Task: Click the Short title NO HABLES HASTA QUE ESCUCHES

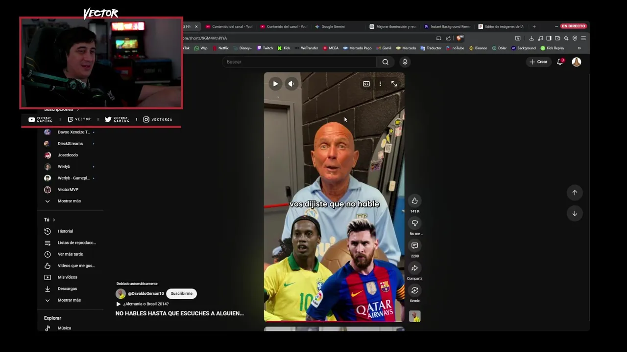Action: 179,313
